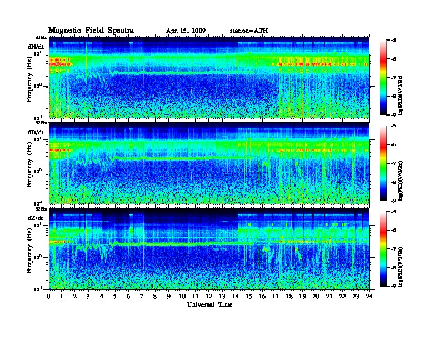Screen dimensions: 440x340
Task: Click the 3 tick label on the time axis
Action: tap(88, 296)
